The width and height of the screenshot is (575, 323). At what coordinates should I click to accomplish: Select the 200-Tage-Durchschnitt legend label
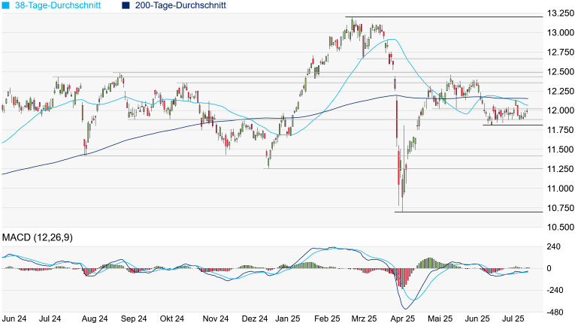point(180,5)
